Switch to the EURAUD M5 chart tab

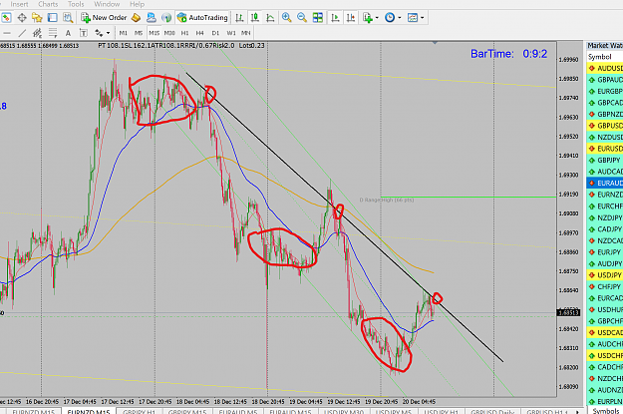[x=238, y=411]
